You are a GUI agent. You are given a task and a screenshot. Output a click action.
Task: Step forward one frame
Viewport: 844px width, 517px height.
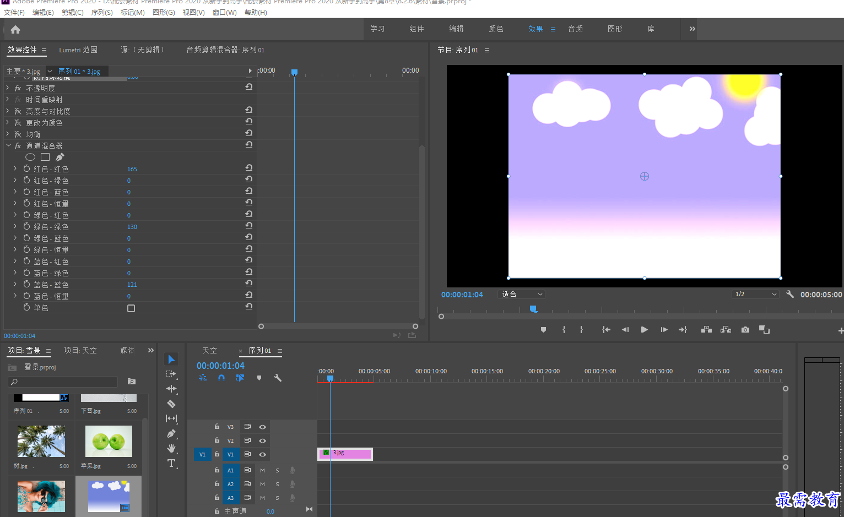pyautogui.click(x=664, y=329)
